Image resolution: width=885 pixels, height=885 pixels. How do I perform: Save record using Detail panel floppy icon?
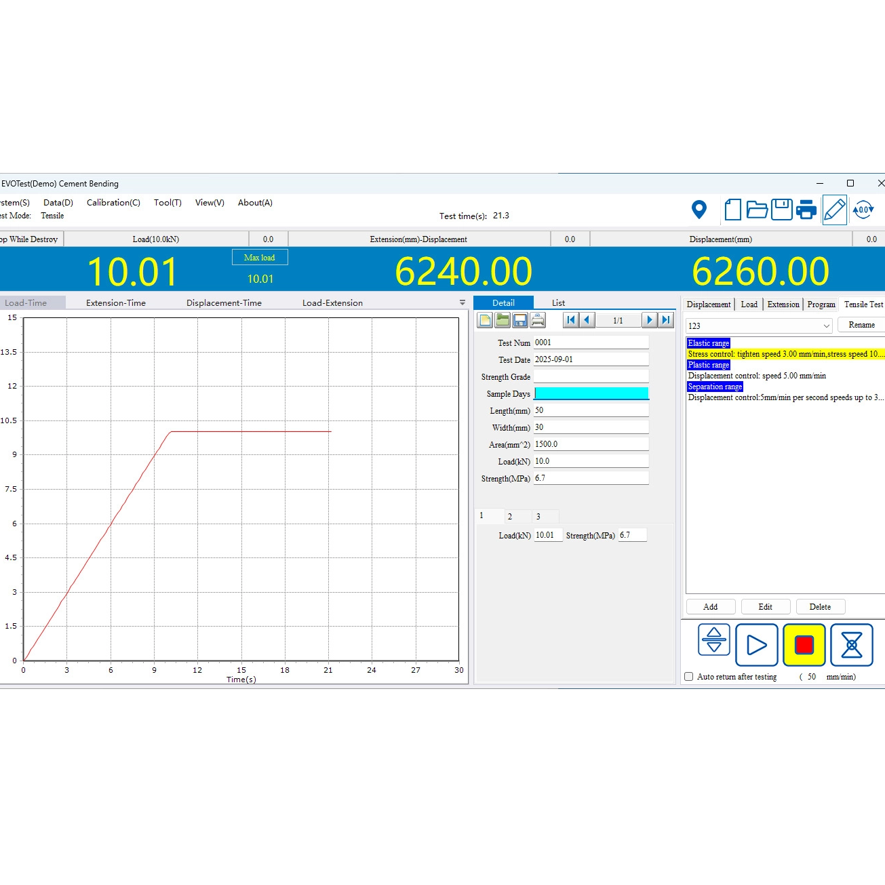pos(520,320)
